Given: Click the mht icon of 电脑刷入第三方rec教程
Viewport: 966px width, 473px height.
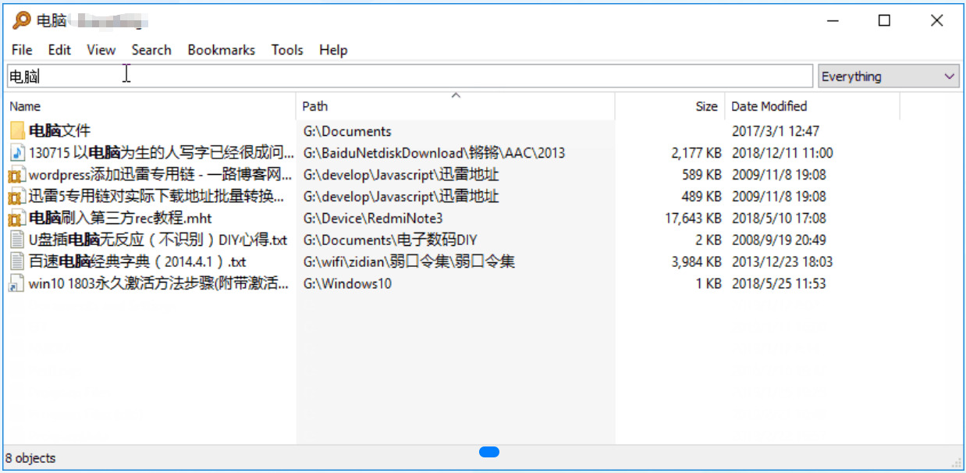Looking at the screenshot, I should click(17, 219).
